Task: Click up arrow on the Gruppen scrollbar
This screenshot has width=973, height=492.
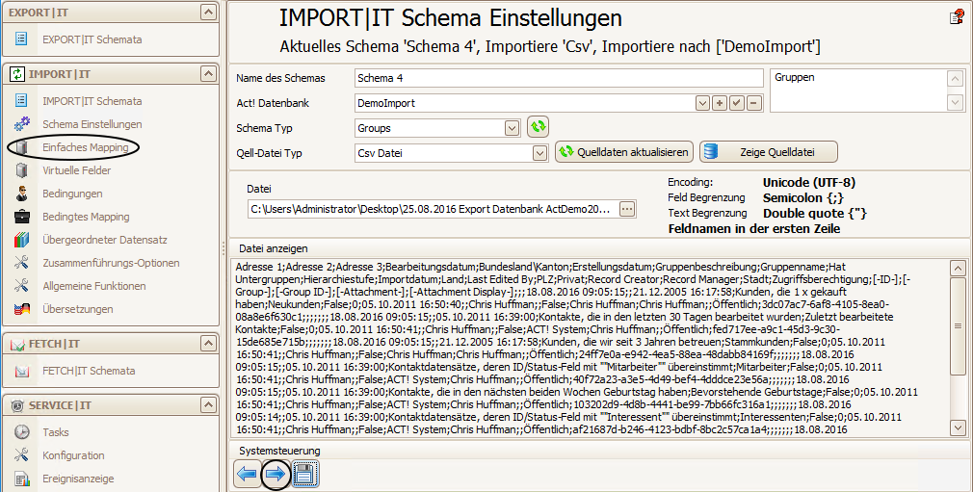Action: pos(955,79)
